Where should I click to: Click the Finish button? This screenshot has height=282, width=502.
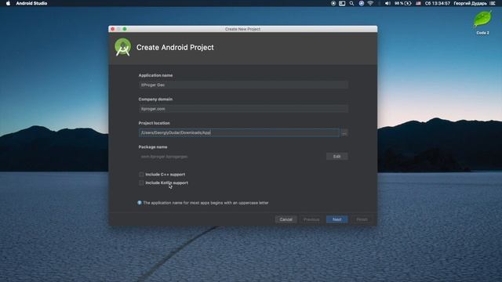coord(362,219)
